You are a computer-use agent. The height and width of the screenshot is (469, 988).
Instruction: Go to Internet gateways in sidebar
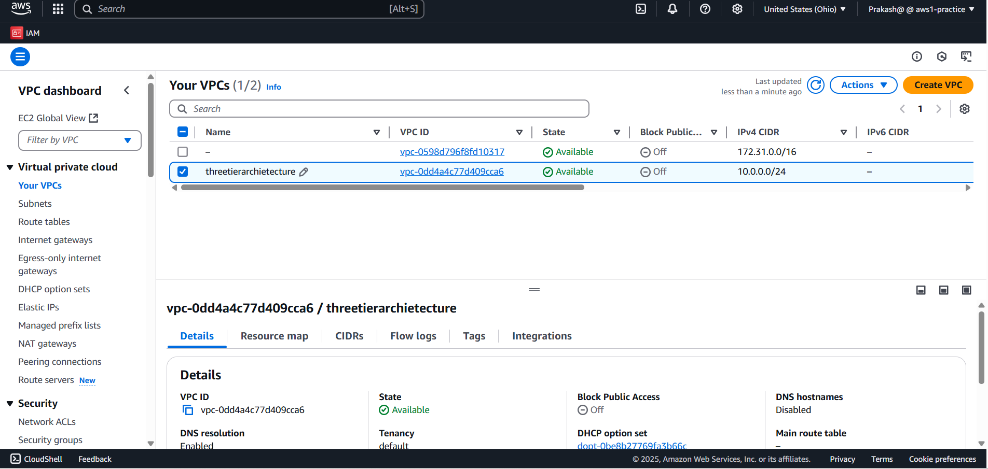[56, 240]
